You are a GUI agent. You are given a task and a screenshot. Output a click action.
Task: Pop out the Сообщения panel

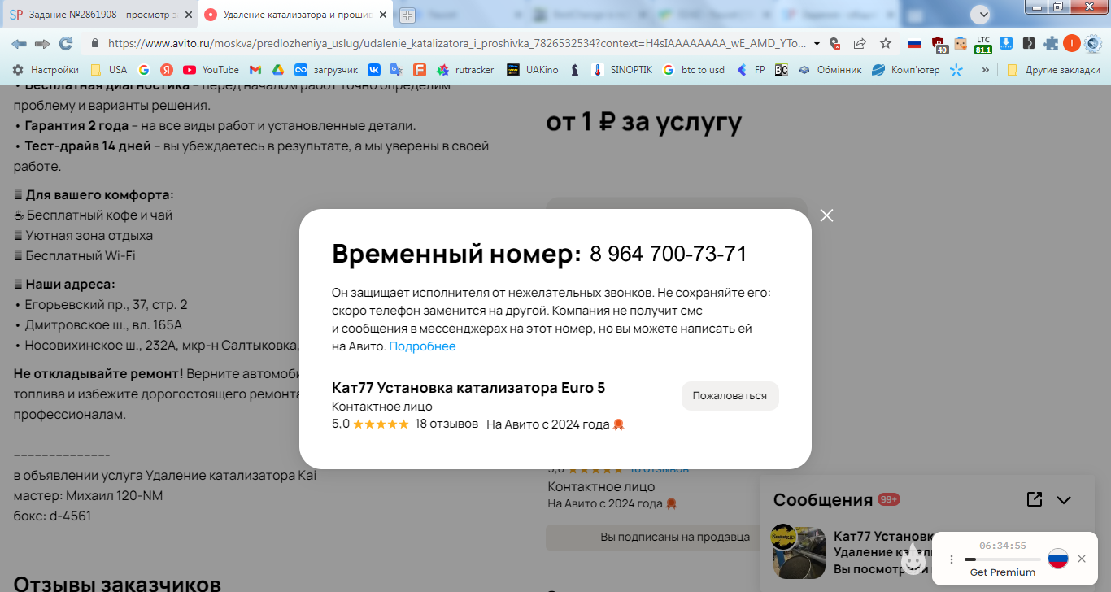(1035, 499)
